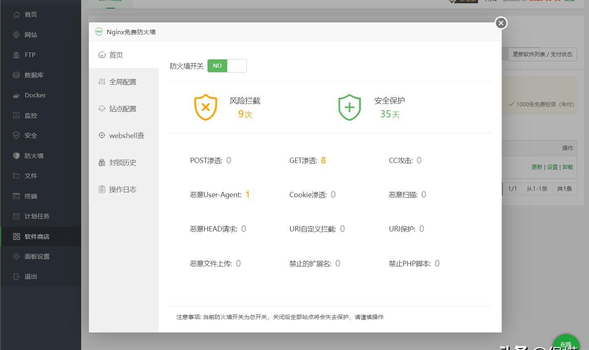This screenshot has height=350, width=589.
Task: Click the 安全保护 35天 value
Action: click(390, 114)
